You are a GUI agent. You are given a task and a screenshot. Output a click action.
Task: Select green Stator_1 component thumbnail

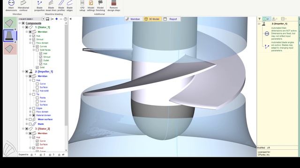[10, 23]
